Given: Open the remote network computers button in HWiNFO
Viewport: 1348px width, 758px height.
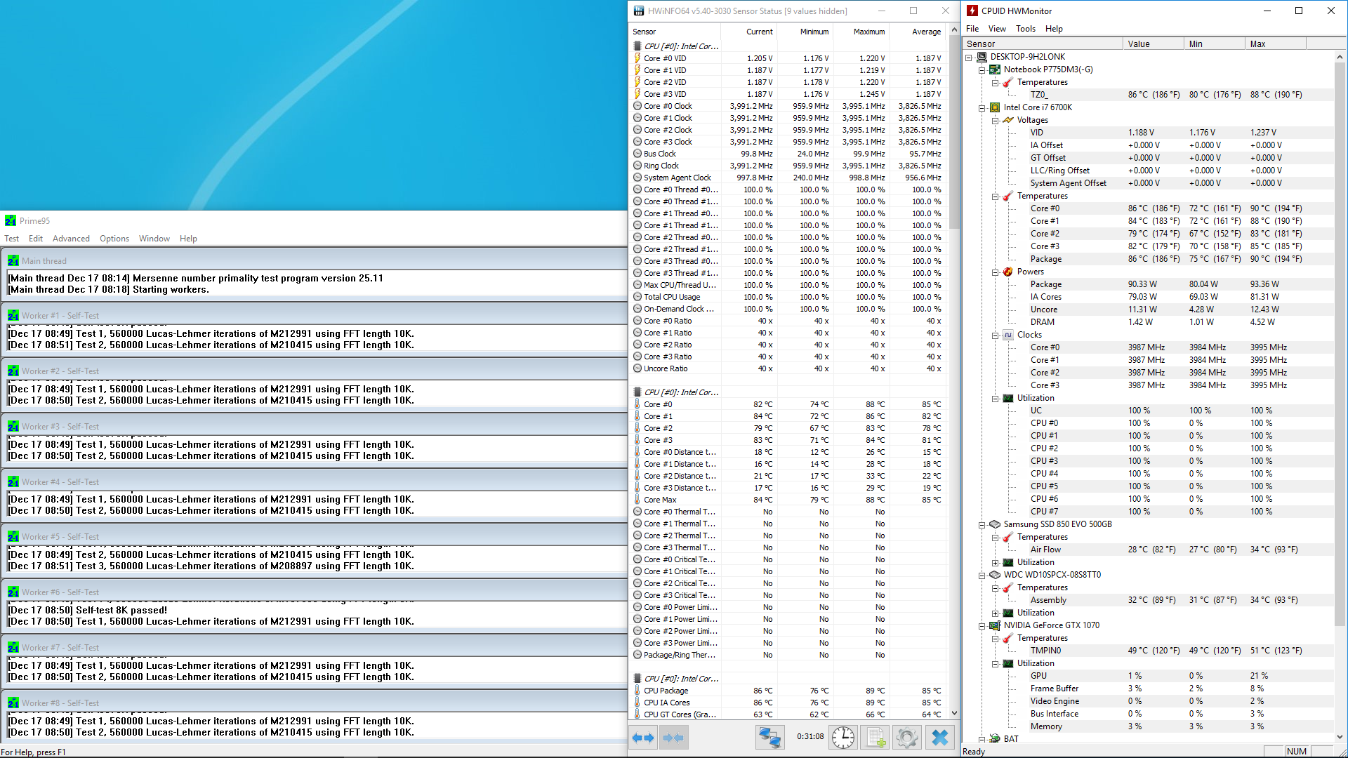Looking at the screenshot, I should click(x=769, y=737).
